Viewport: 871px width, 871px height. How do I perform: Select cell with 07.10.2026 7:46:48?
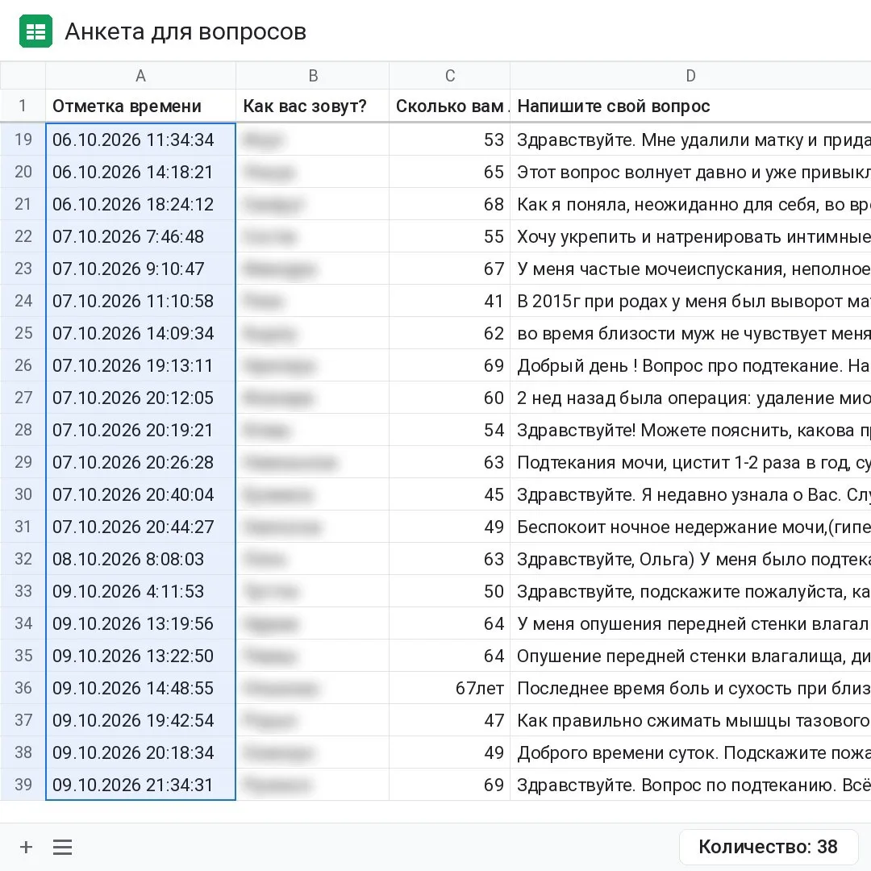tap(140, 236)
